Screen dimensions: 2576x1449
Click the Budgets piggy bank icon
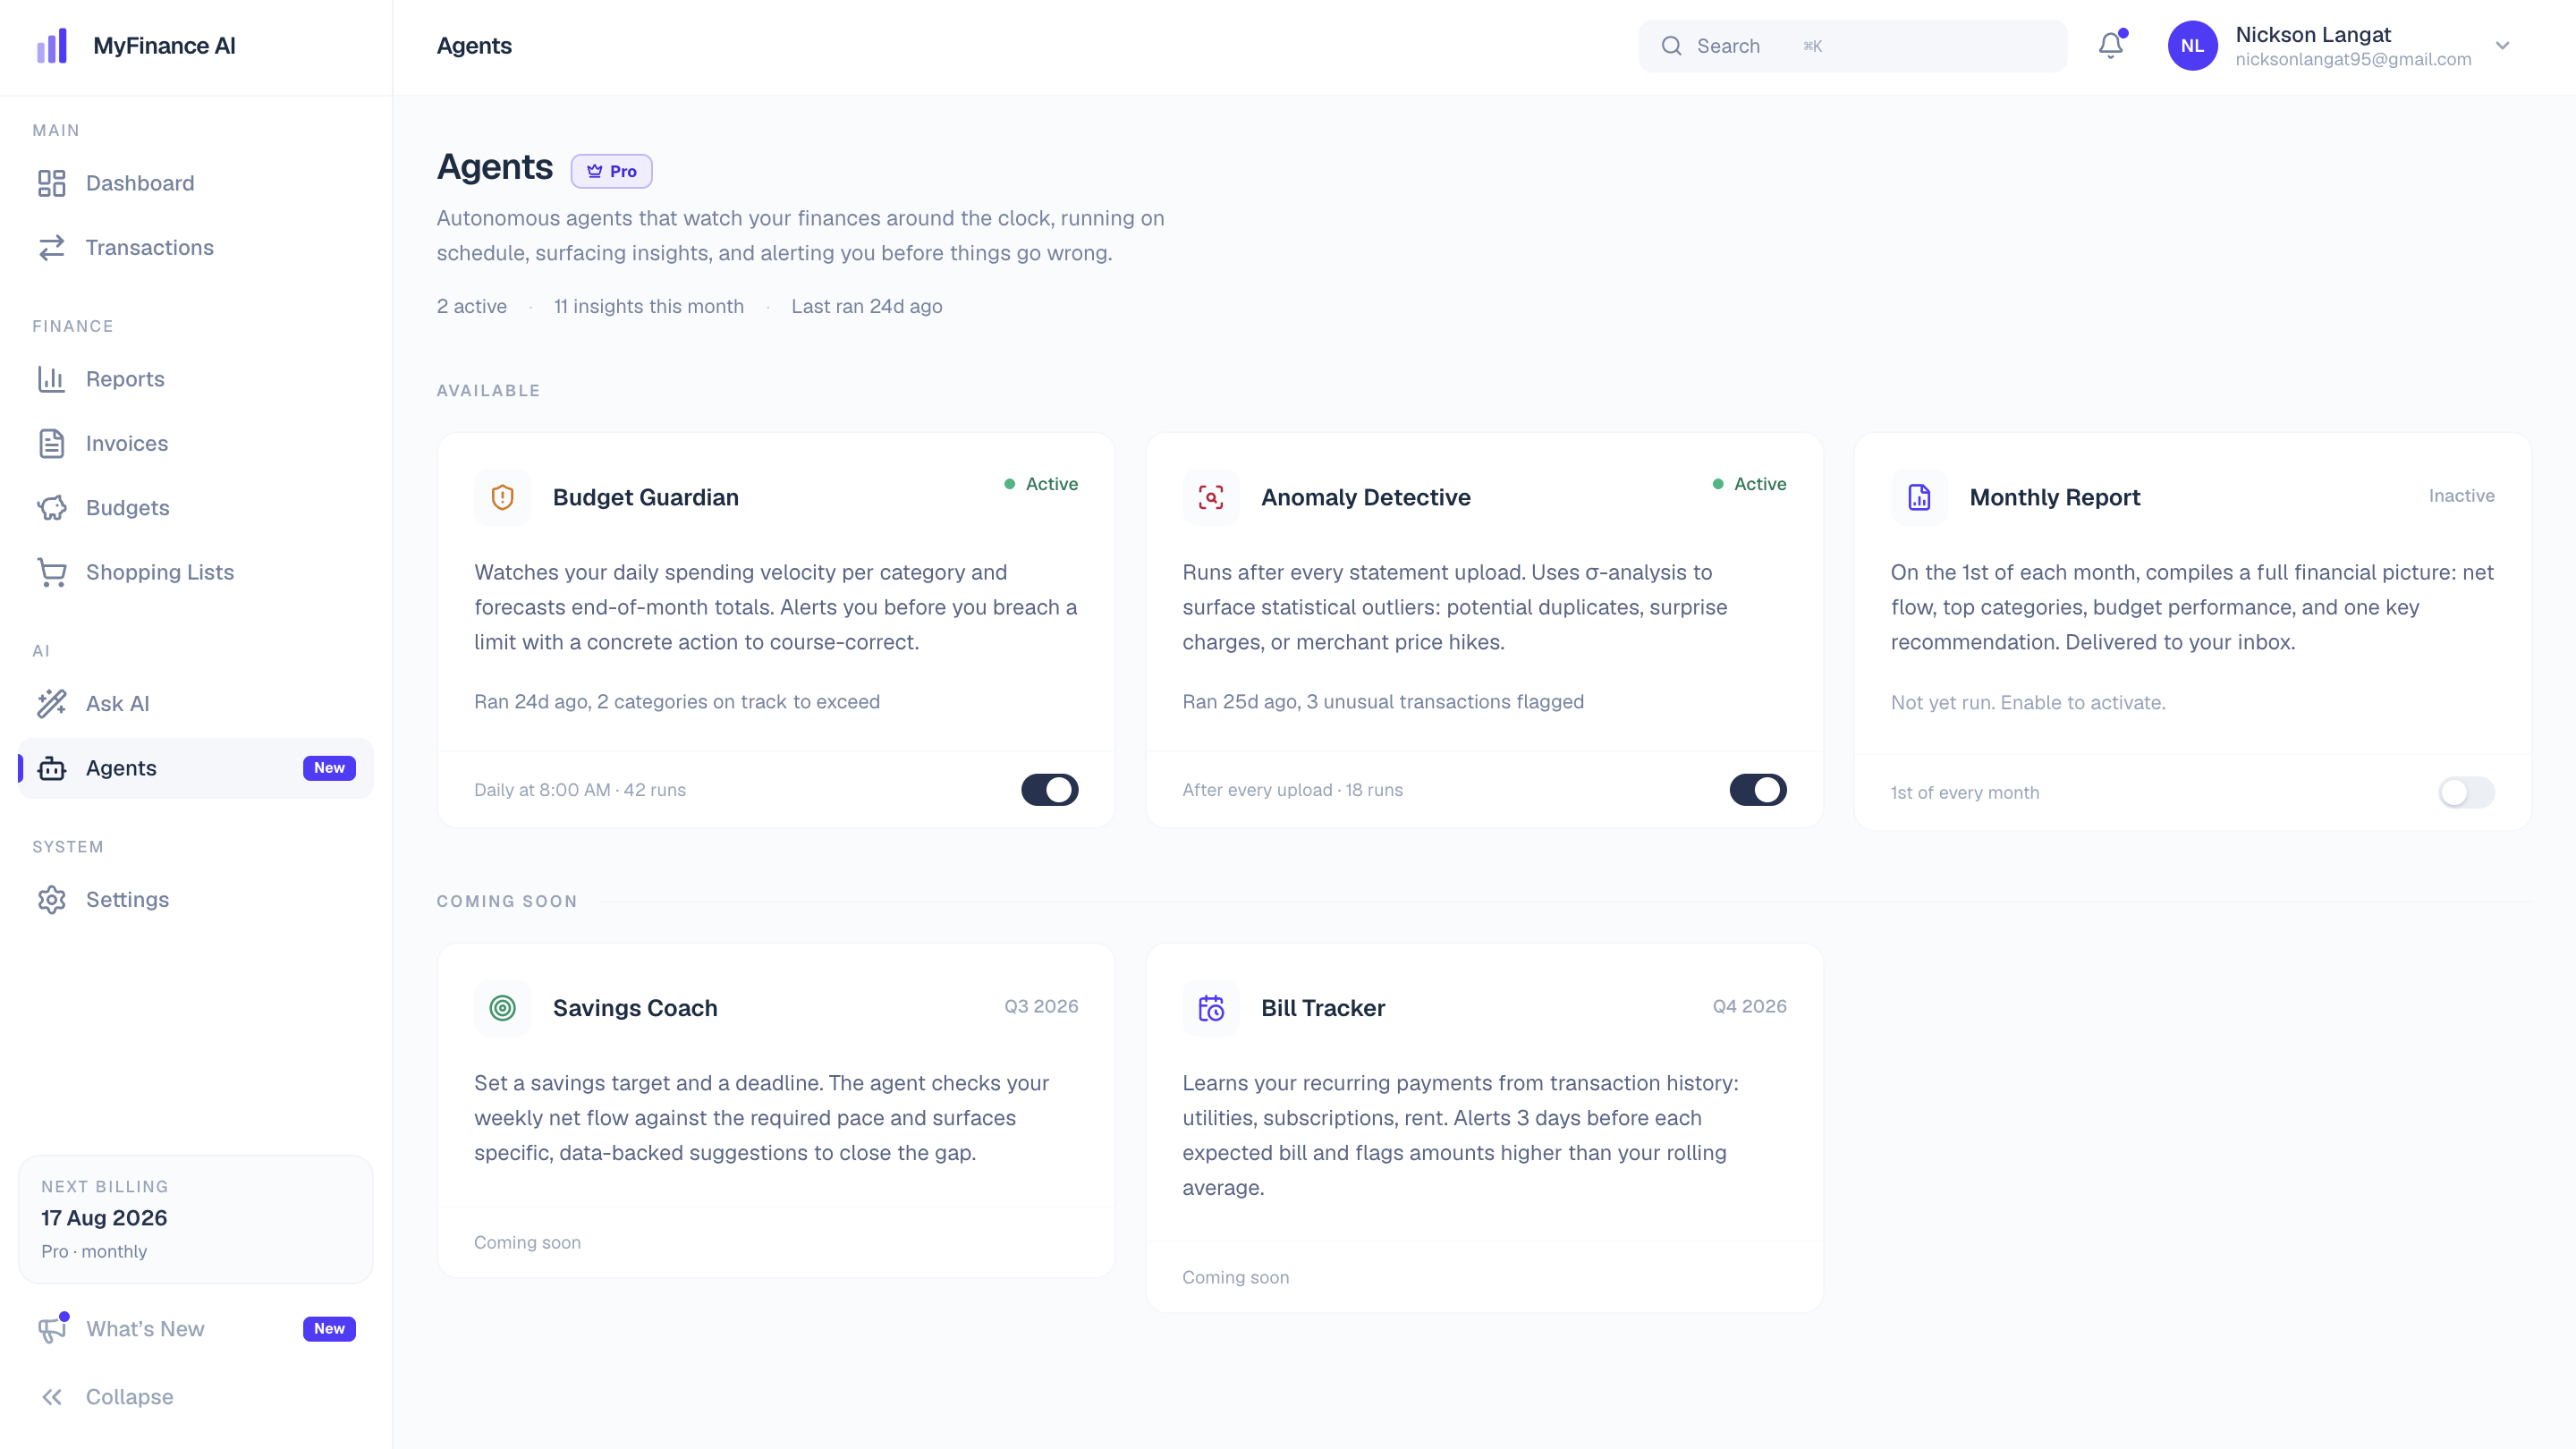coord(52,508)
